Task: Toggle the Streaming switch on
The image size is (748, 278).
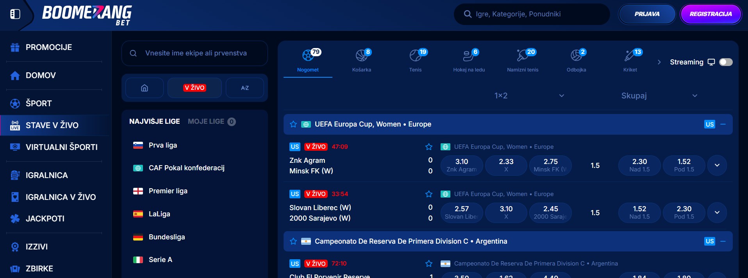Action: (x=726, y=62)
